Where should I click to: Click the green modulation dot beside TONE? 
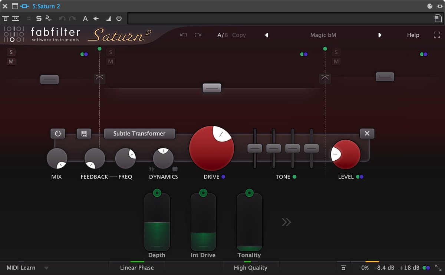pyautogui.click(x=294, y=177)
